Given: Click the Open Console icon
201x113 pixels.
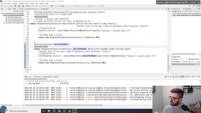Looking at the screenshot, I should click(x=193, y=77).
